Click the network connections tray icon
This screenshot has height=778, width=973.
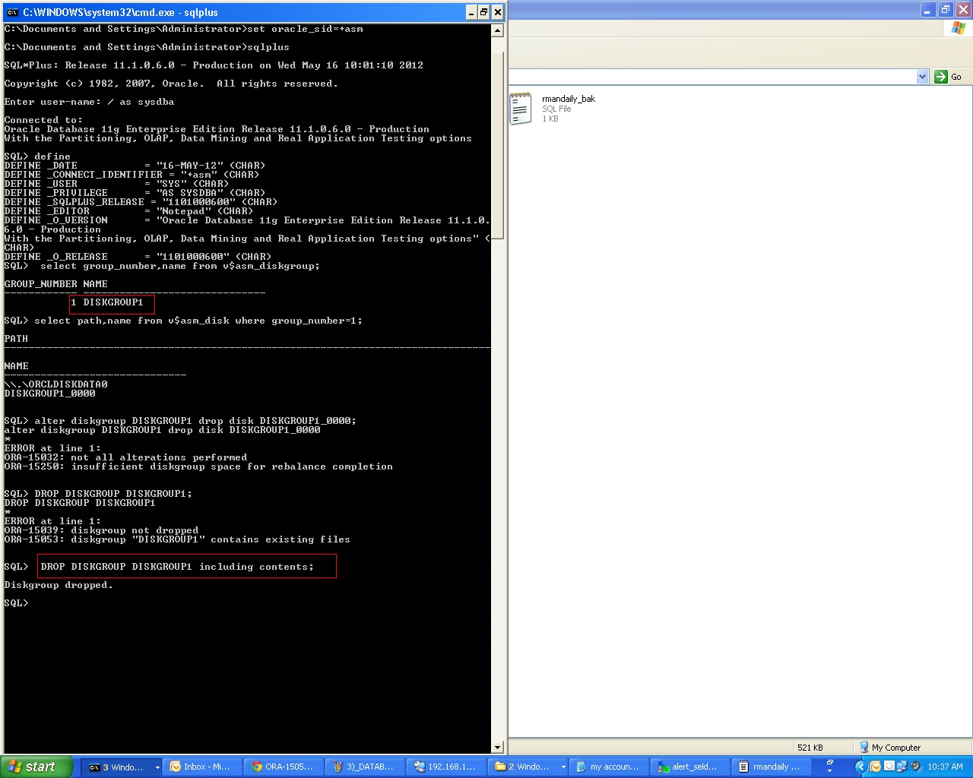coord(902,767)
